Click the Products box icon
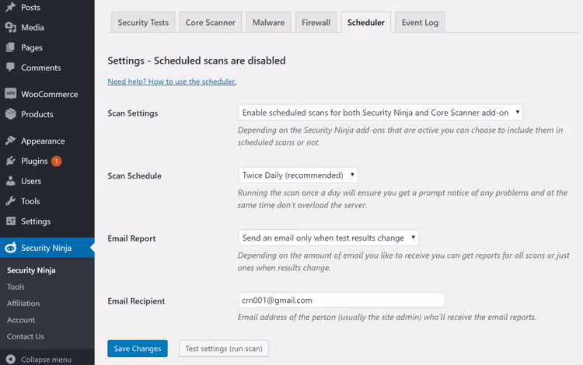The height and width of the screenshot is (365, 583). [x=10, y=114]
